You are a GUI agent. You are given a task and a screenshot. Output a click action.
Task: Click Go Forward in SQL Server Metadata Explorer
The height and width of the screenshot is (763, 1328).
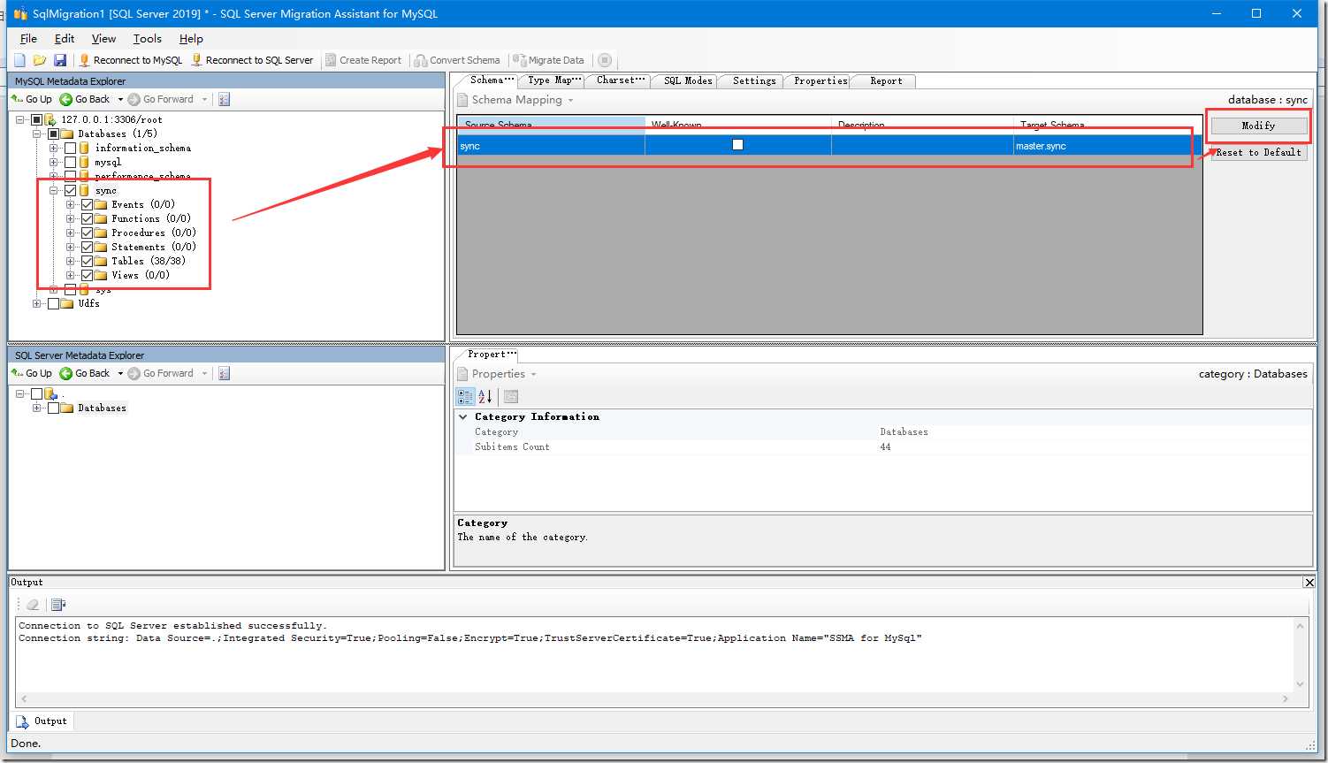click(x=161, y=373)
